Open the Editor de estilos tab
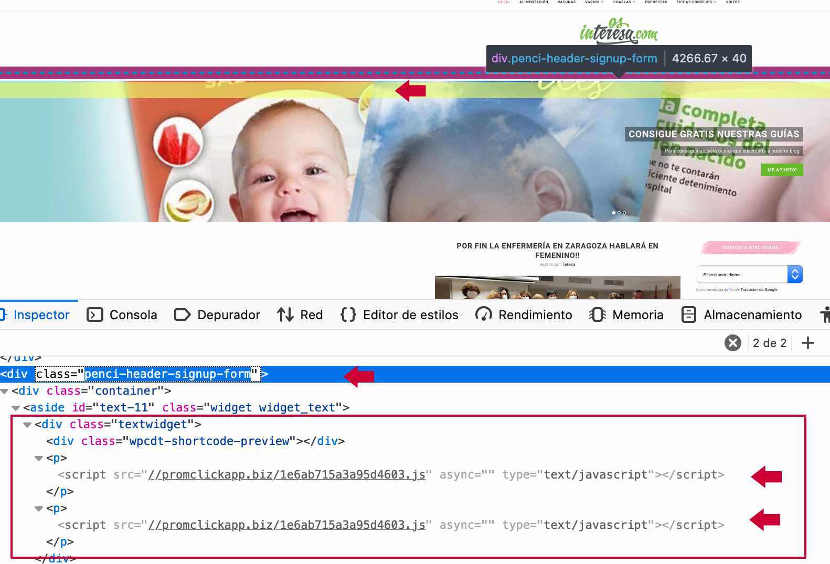Viewport: 830px width, 564px height. click(399, 314)
